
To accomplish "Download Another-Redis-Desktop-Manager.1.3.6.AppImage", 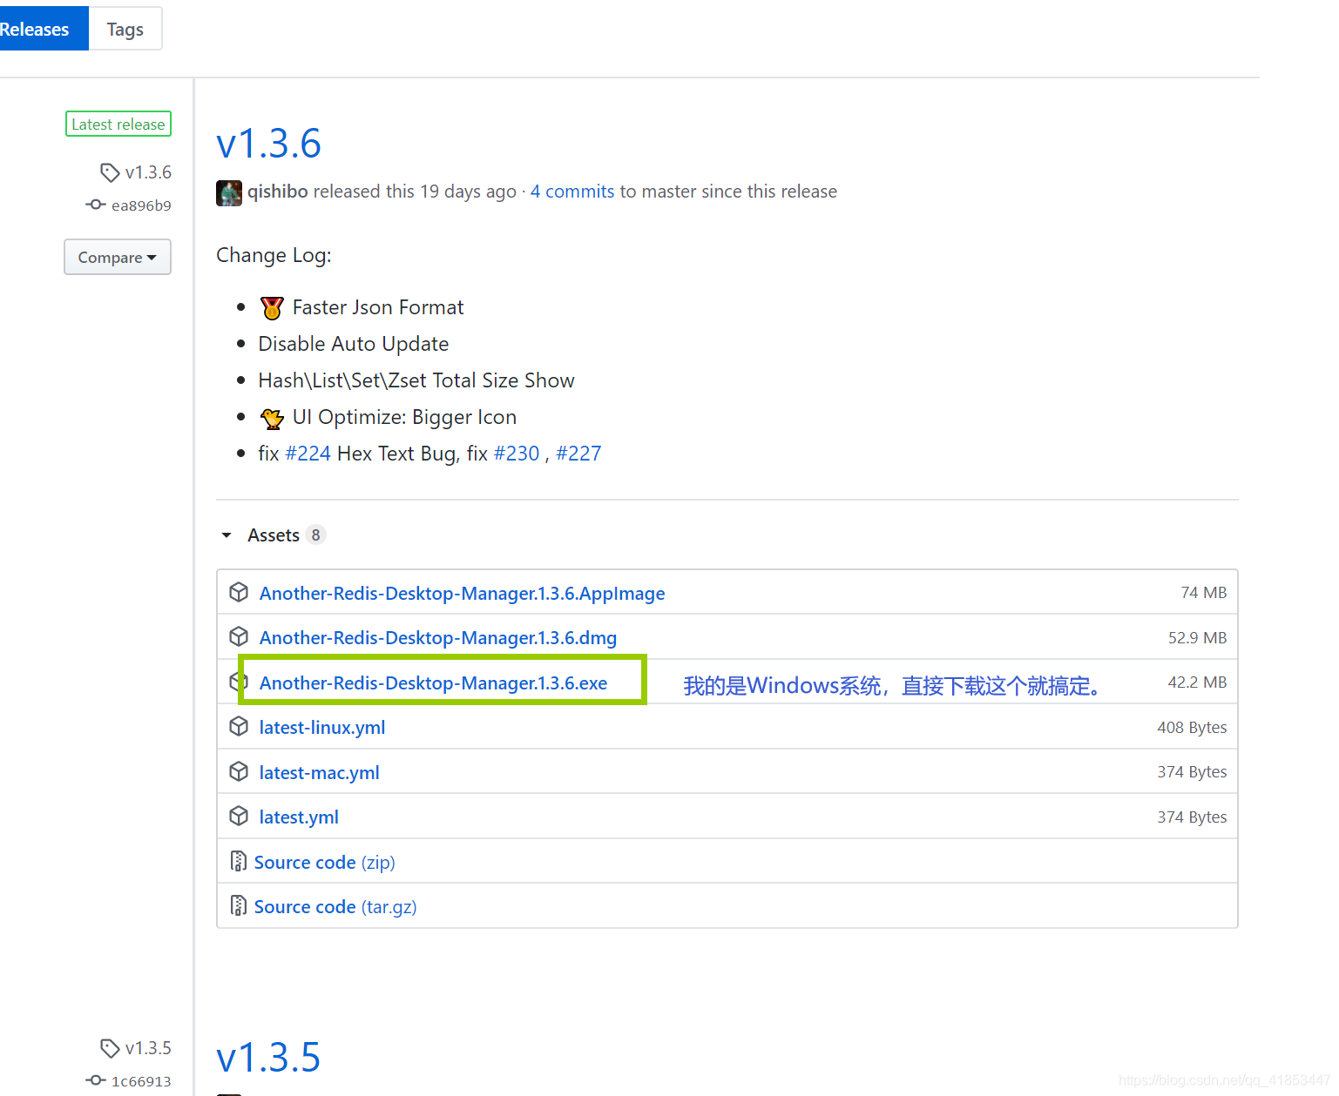I will pos(463,594).
